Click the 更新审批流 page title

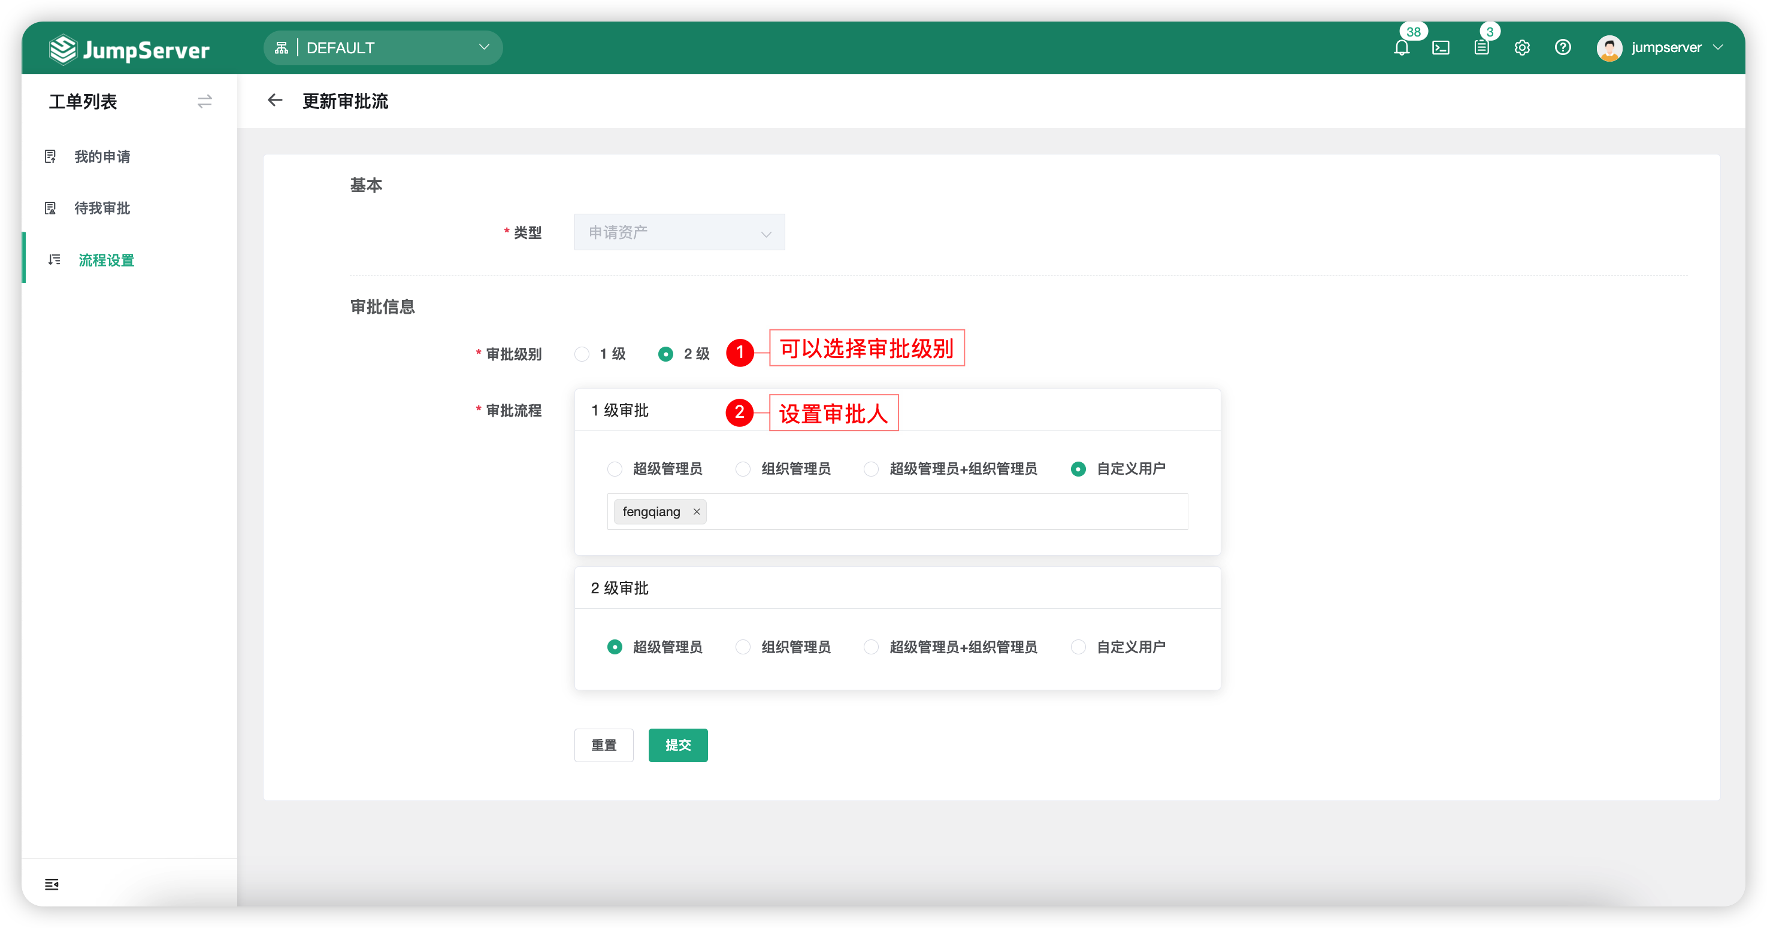click(345, 102)
